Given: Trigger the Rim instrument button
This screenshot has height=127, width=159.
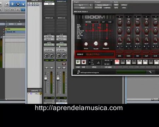Looking at the screenshot, I should point(137,56).
